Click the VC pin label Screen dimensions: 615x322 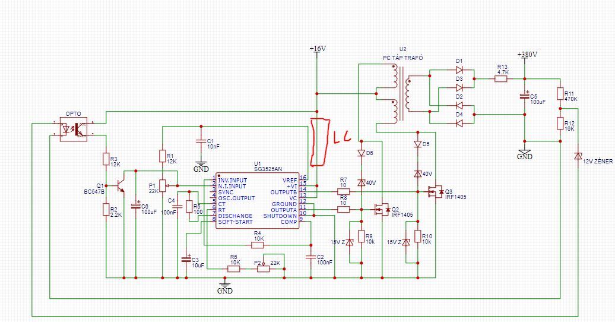[293, 198]
